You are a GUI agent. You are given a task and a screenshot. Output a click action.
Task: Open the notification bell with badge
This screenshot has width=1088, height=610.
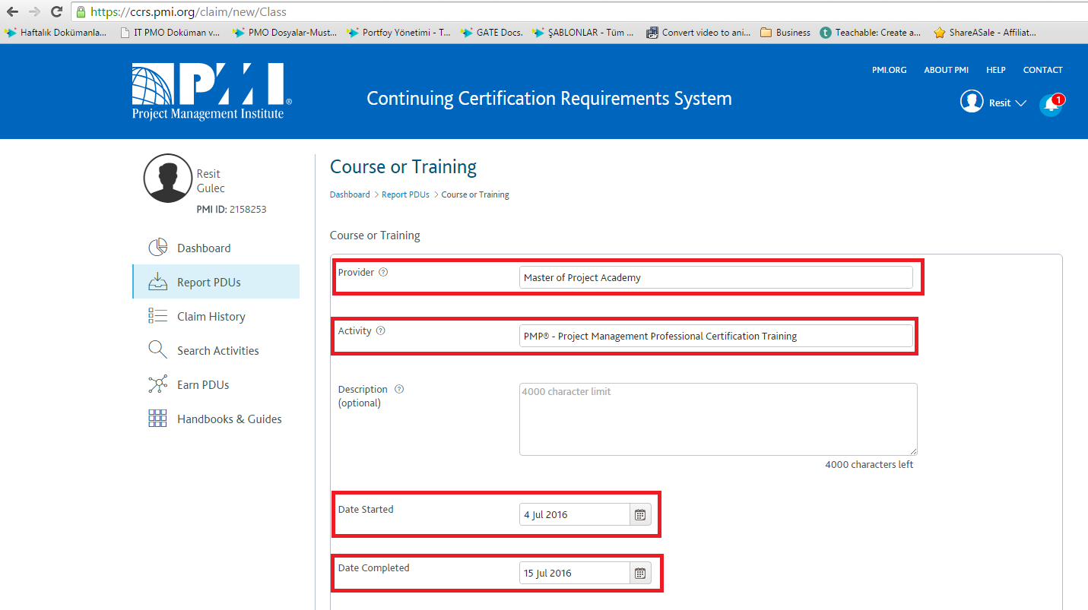point(1052,103)
